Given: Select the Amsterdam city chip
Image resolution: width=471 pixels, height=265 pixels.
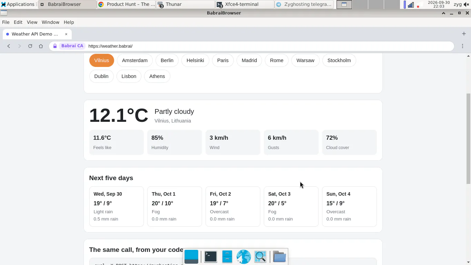Looking at the screenshot, I should (135, 60).
